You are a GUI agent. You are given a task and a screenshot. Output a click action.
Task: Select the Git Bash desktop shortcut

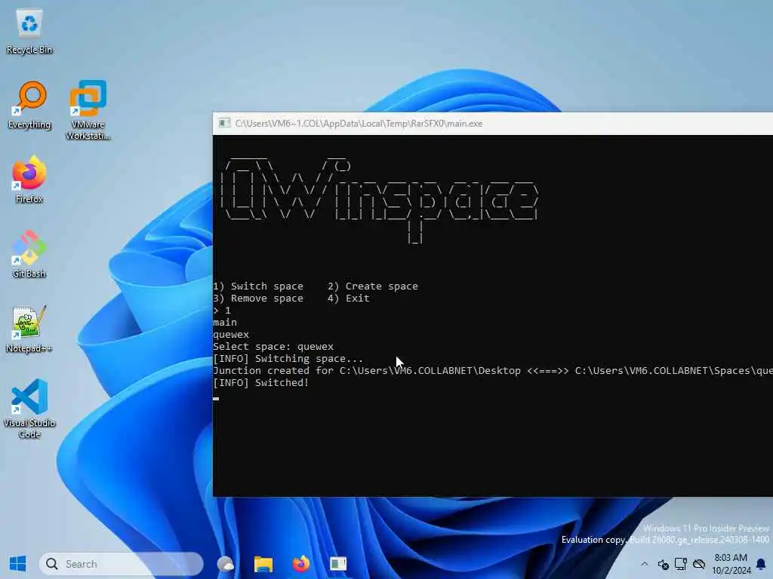tap(29, 254)
